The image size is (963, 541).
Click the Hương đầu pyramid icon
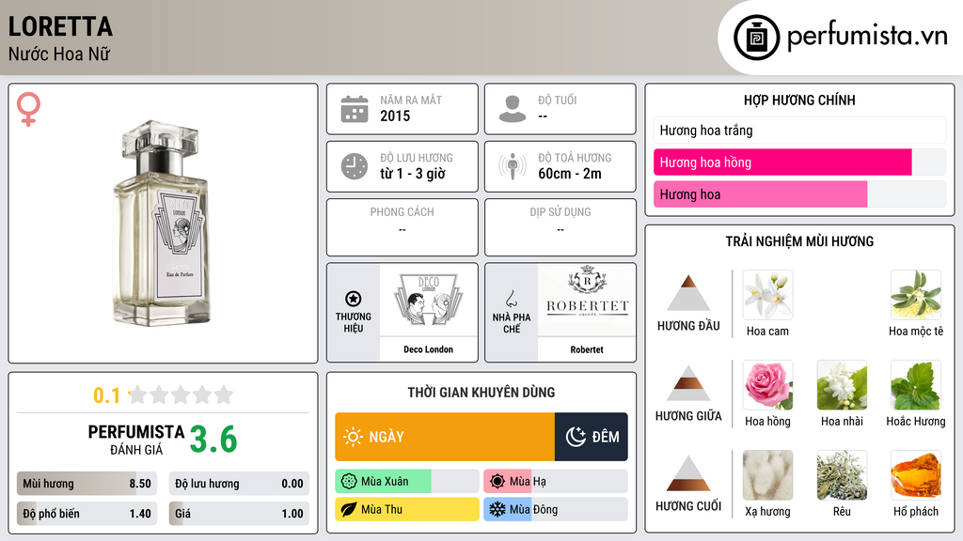(688, 293)
